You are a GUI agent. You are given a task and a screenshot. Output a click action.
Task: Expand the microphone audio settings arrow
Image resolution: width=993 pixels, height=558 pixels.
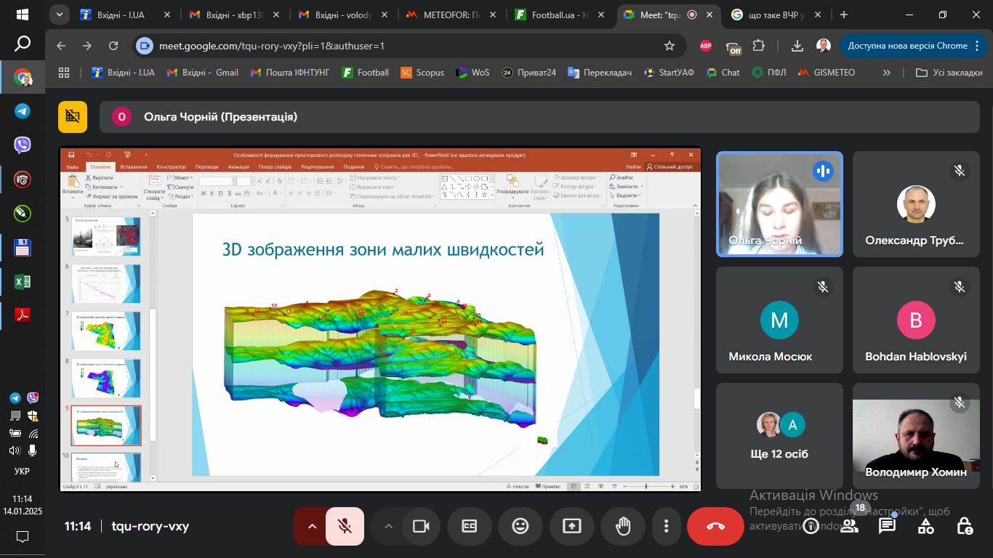click(312, 526)
